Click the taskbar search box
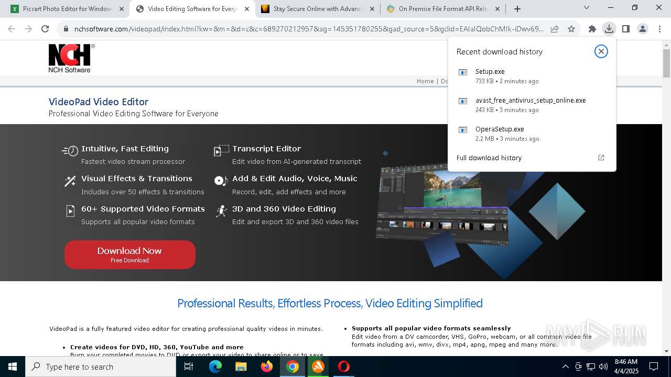The width and height of the screenshot is (671, 377). (101, 367)
